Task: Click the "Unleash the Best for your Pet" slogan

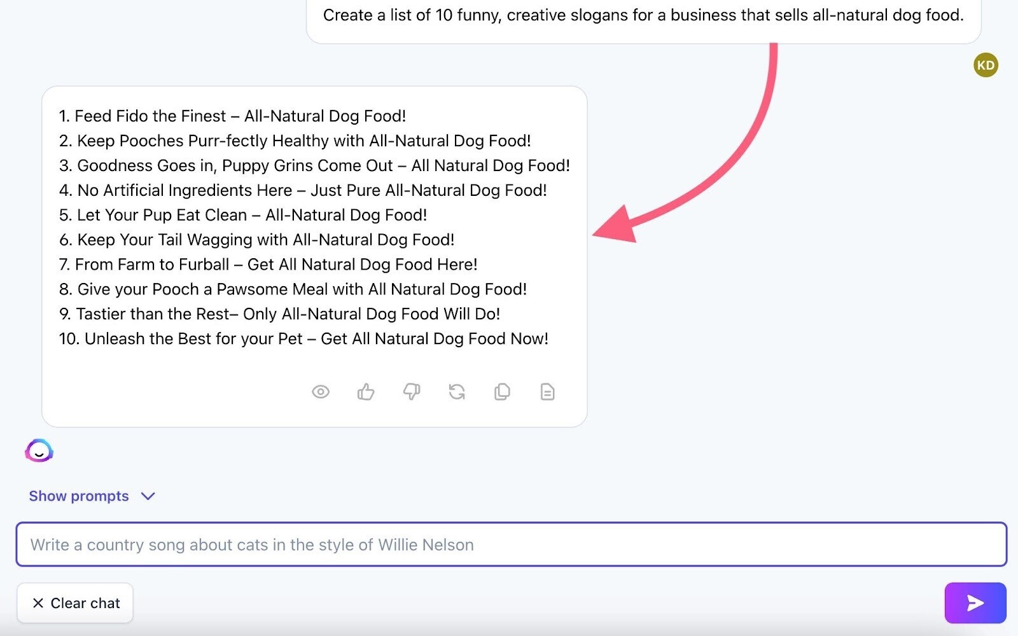Action: point(303,338)
